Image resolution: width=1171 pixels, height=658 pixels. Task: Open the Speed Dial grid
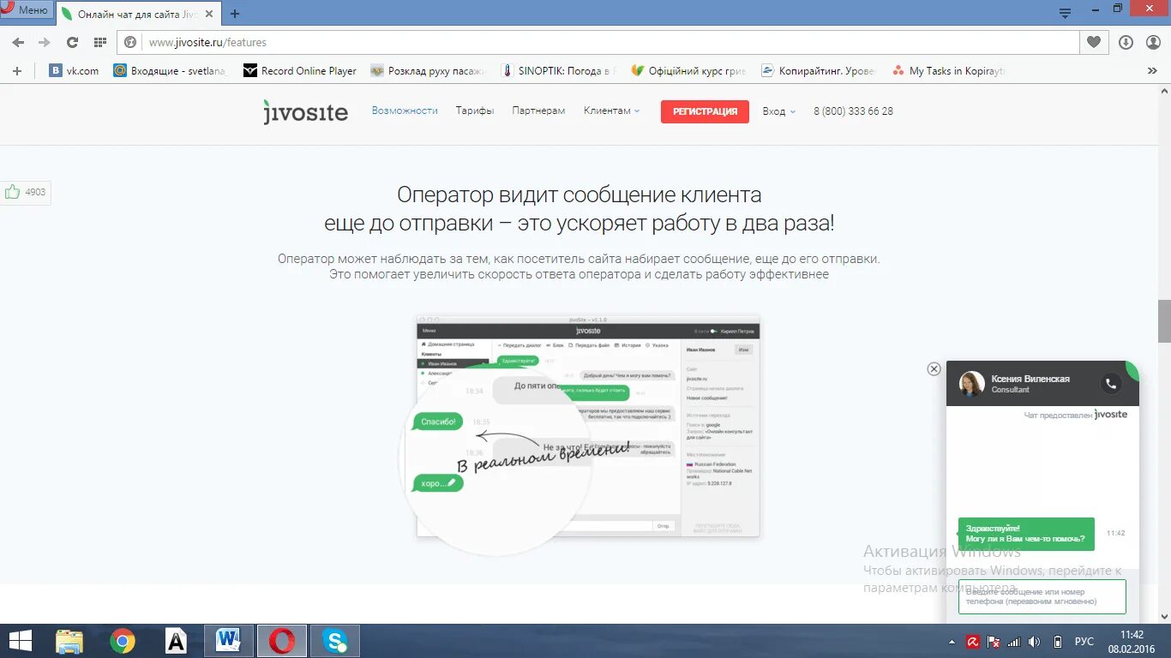(x=99, y=42)
